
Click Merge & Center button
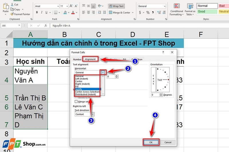[x=120, y=13]
